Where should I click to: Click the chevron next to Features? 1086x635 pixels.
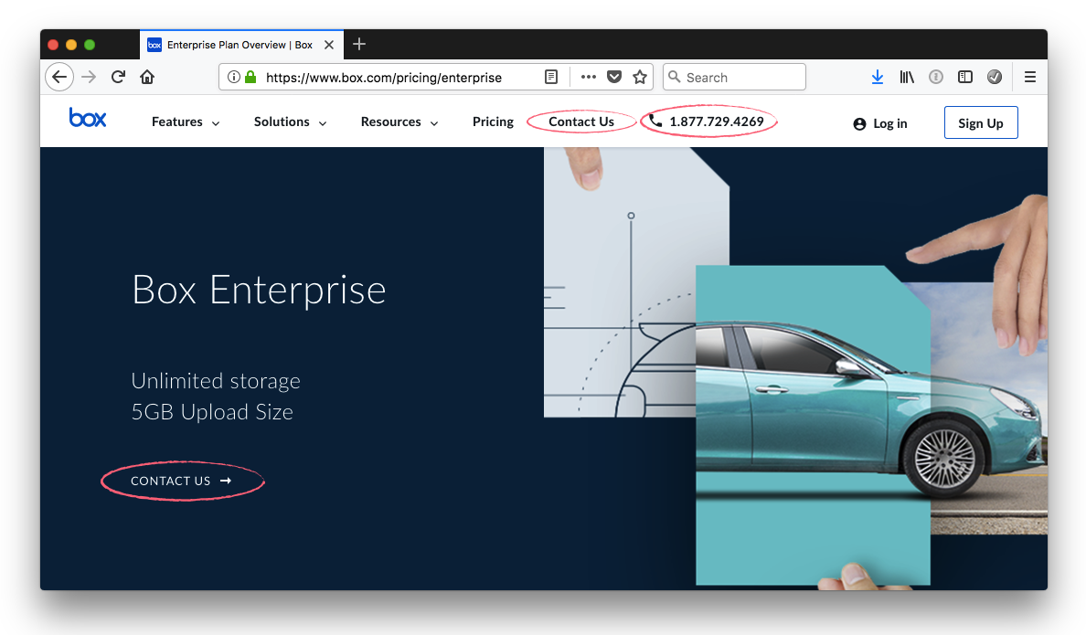[x=216, y=123]
